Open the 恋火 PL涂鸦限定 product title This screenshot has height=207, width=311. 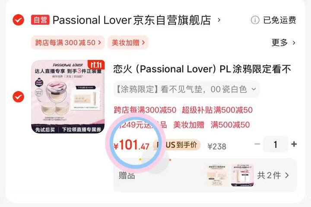click(202, 69)
